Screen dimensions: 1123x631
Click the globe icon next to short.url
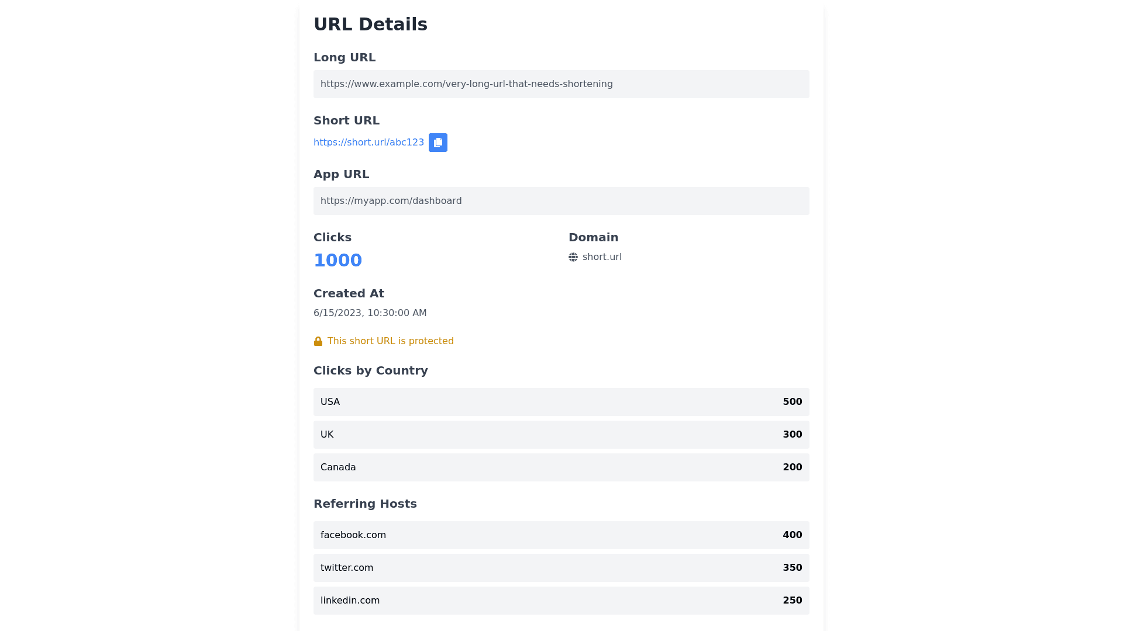click(x=573, y=257)
